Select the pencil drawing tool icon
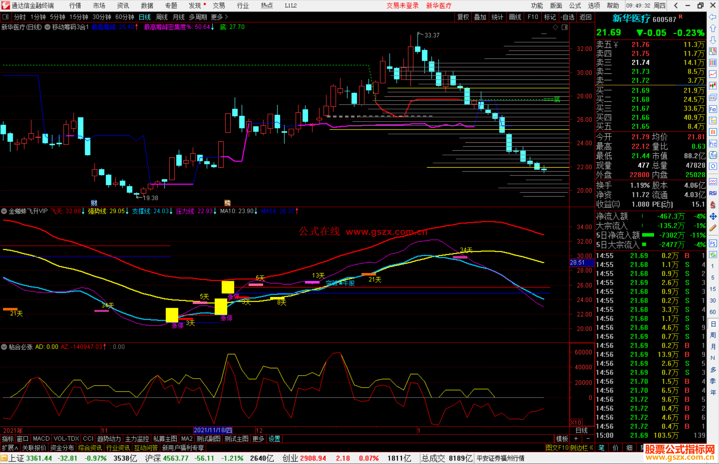The image size is (719, 464). (713, 228)
